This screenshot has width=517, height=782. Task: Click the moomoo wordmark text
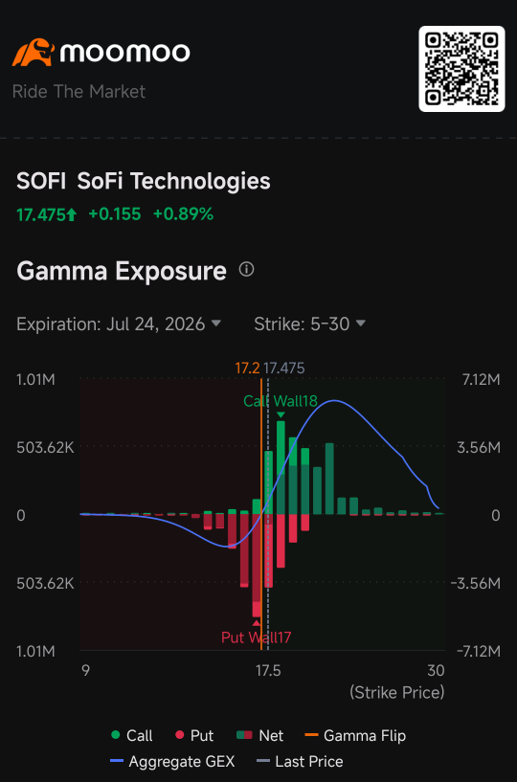pyautogui.click(x=124, y=53)
